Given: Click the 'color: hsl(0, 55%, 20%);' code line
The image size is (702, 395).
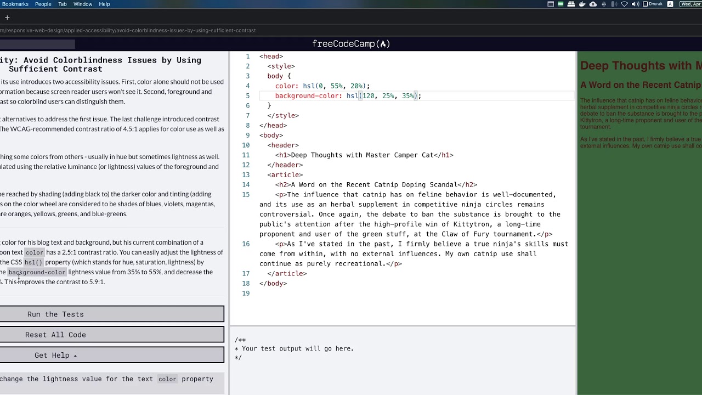Looking at the screenshot, I should click(x=322, y=86).
